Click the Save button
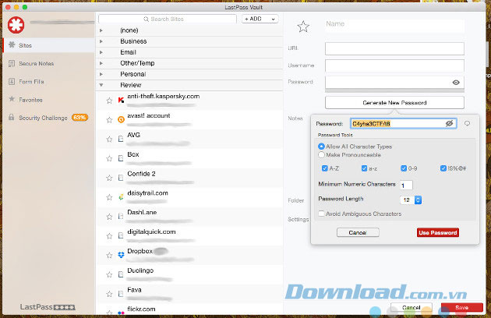 tap(462, 307)
